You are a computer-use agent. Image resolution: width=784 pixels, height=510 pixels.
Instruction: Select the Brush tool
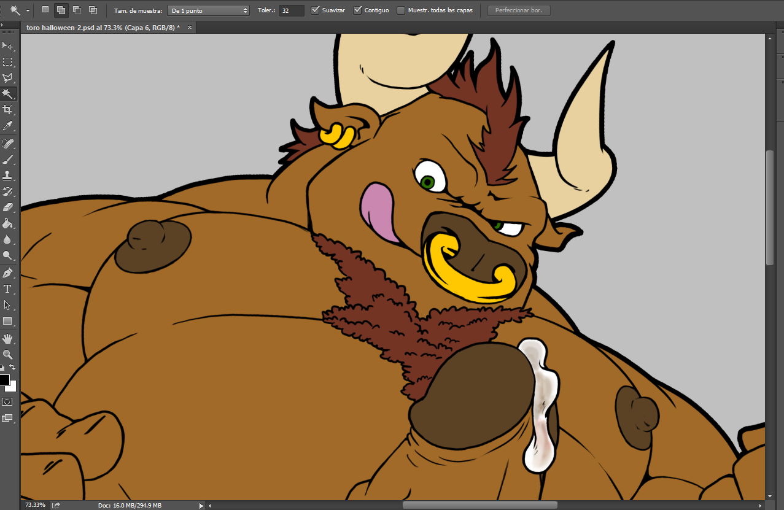pos(8,160)
